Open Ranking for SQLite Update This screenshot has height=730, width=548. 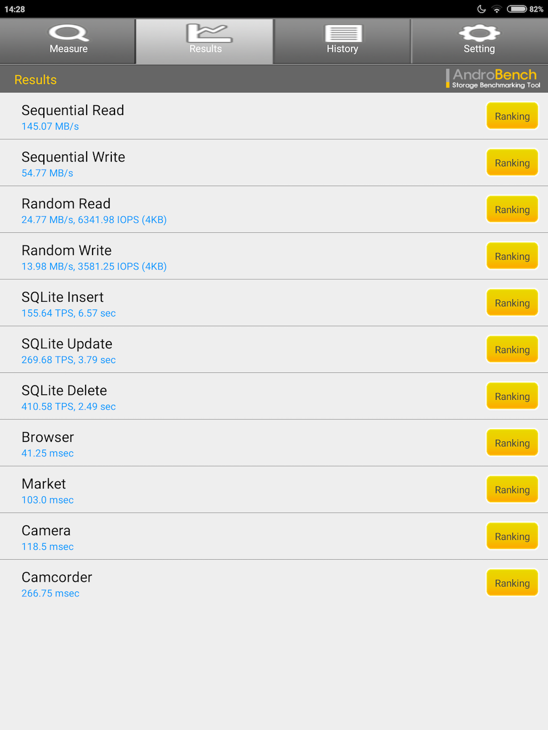[x=512, y=349]
